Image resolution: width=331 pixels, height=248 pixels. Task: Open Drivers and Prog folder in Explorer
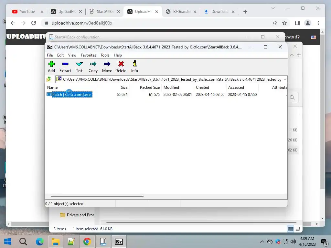[x=77, y=215]
